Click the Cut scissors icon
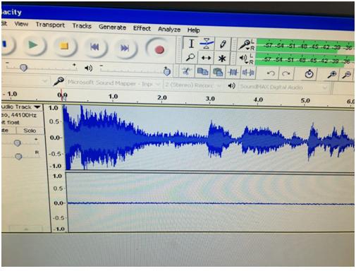 pyautogui.click(x=187, y=71)
